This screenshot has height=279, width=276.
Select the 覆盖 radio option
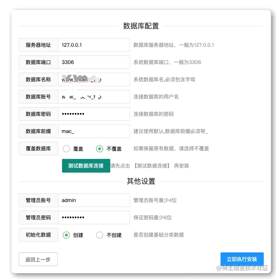(66, 148)
